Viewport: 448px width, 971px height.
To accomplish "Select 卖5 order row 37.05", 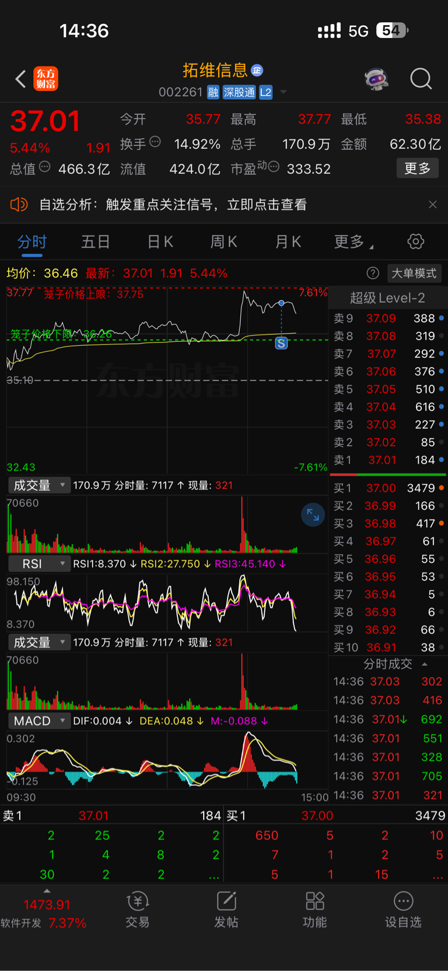I will click(x=388, y=389).
